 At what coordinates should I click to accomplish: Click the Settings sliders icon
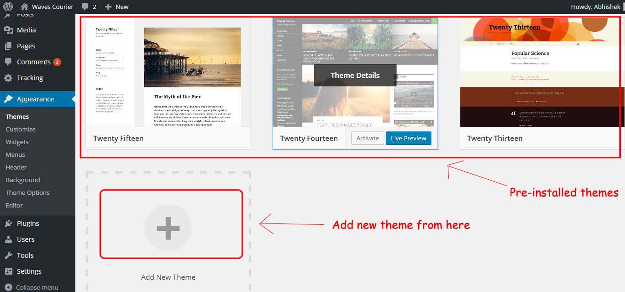(x=8, y=271)
